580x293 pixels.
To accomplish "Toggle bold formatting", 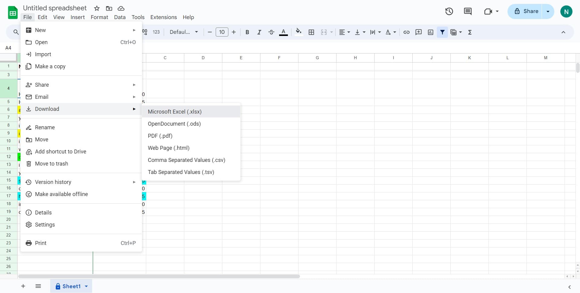I will point(247,32).
